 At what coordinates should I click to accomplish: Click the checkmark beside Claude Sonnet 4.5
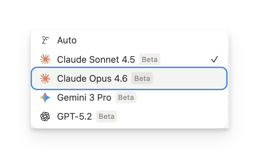point(214,59)
